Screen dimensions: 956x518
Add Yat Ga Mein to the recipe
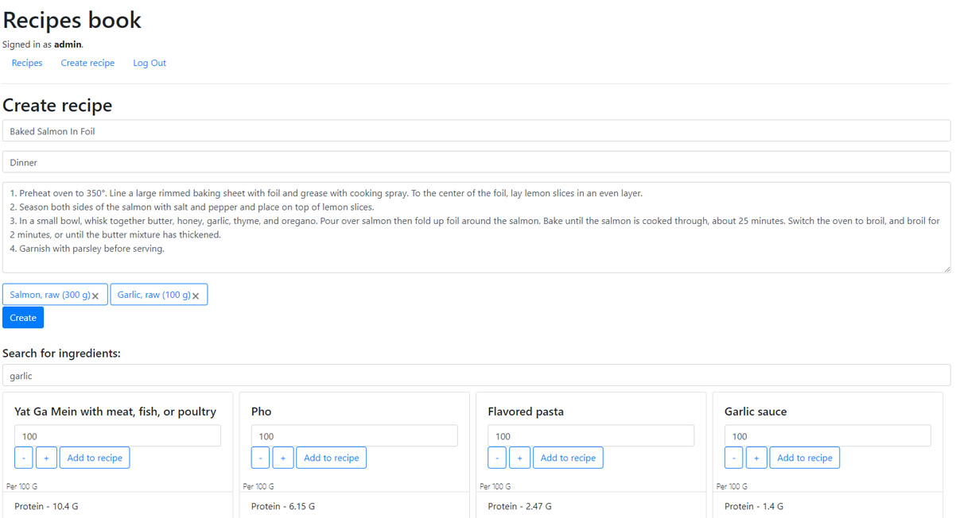(x=95, y=458)
